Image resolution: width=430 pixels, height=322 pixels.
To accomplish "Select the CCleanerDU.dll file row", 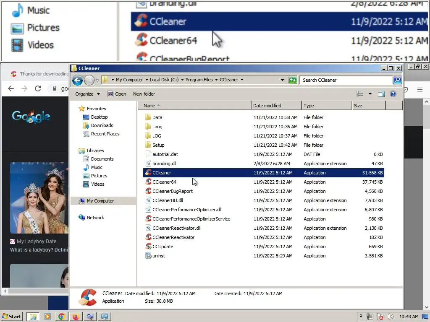I will pos(264,200).
